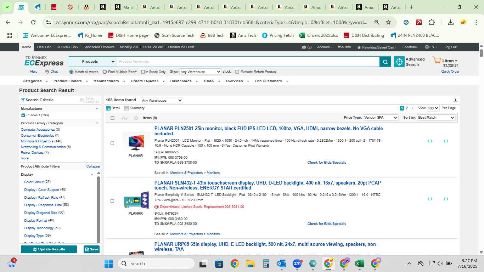Screen dimensions: 484x272
Task: Click the Save search criteria button
Action: tap(91, 249)
